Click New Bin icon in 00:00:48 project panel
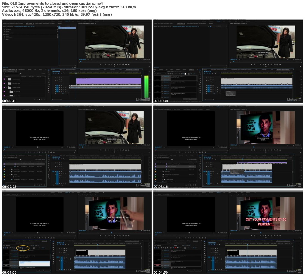Screen dimensions: 305x276 [x=40, y=99]
